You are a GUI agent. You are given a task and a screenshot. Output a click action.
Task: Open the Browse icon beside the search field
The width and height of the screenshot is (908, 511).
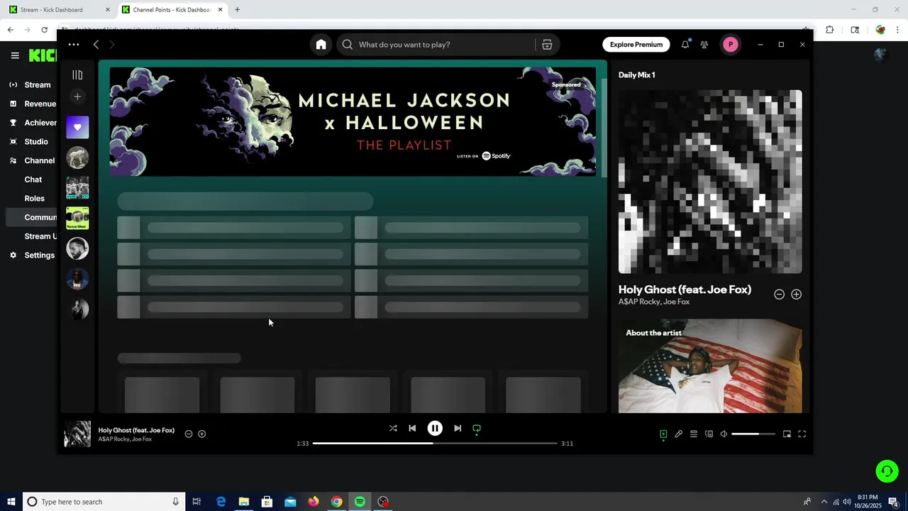(x=547, y=45)
